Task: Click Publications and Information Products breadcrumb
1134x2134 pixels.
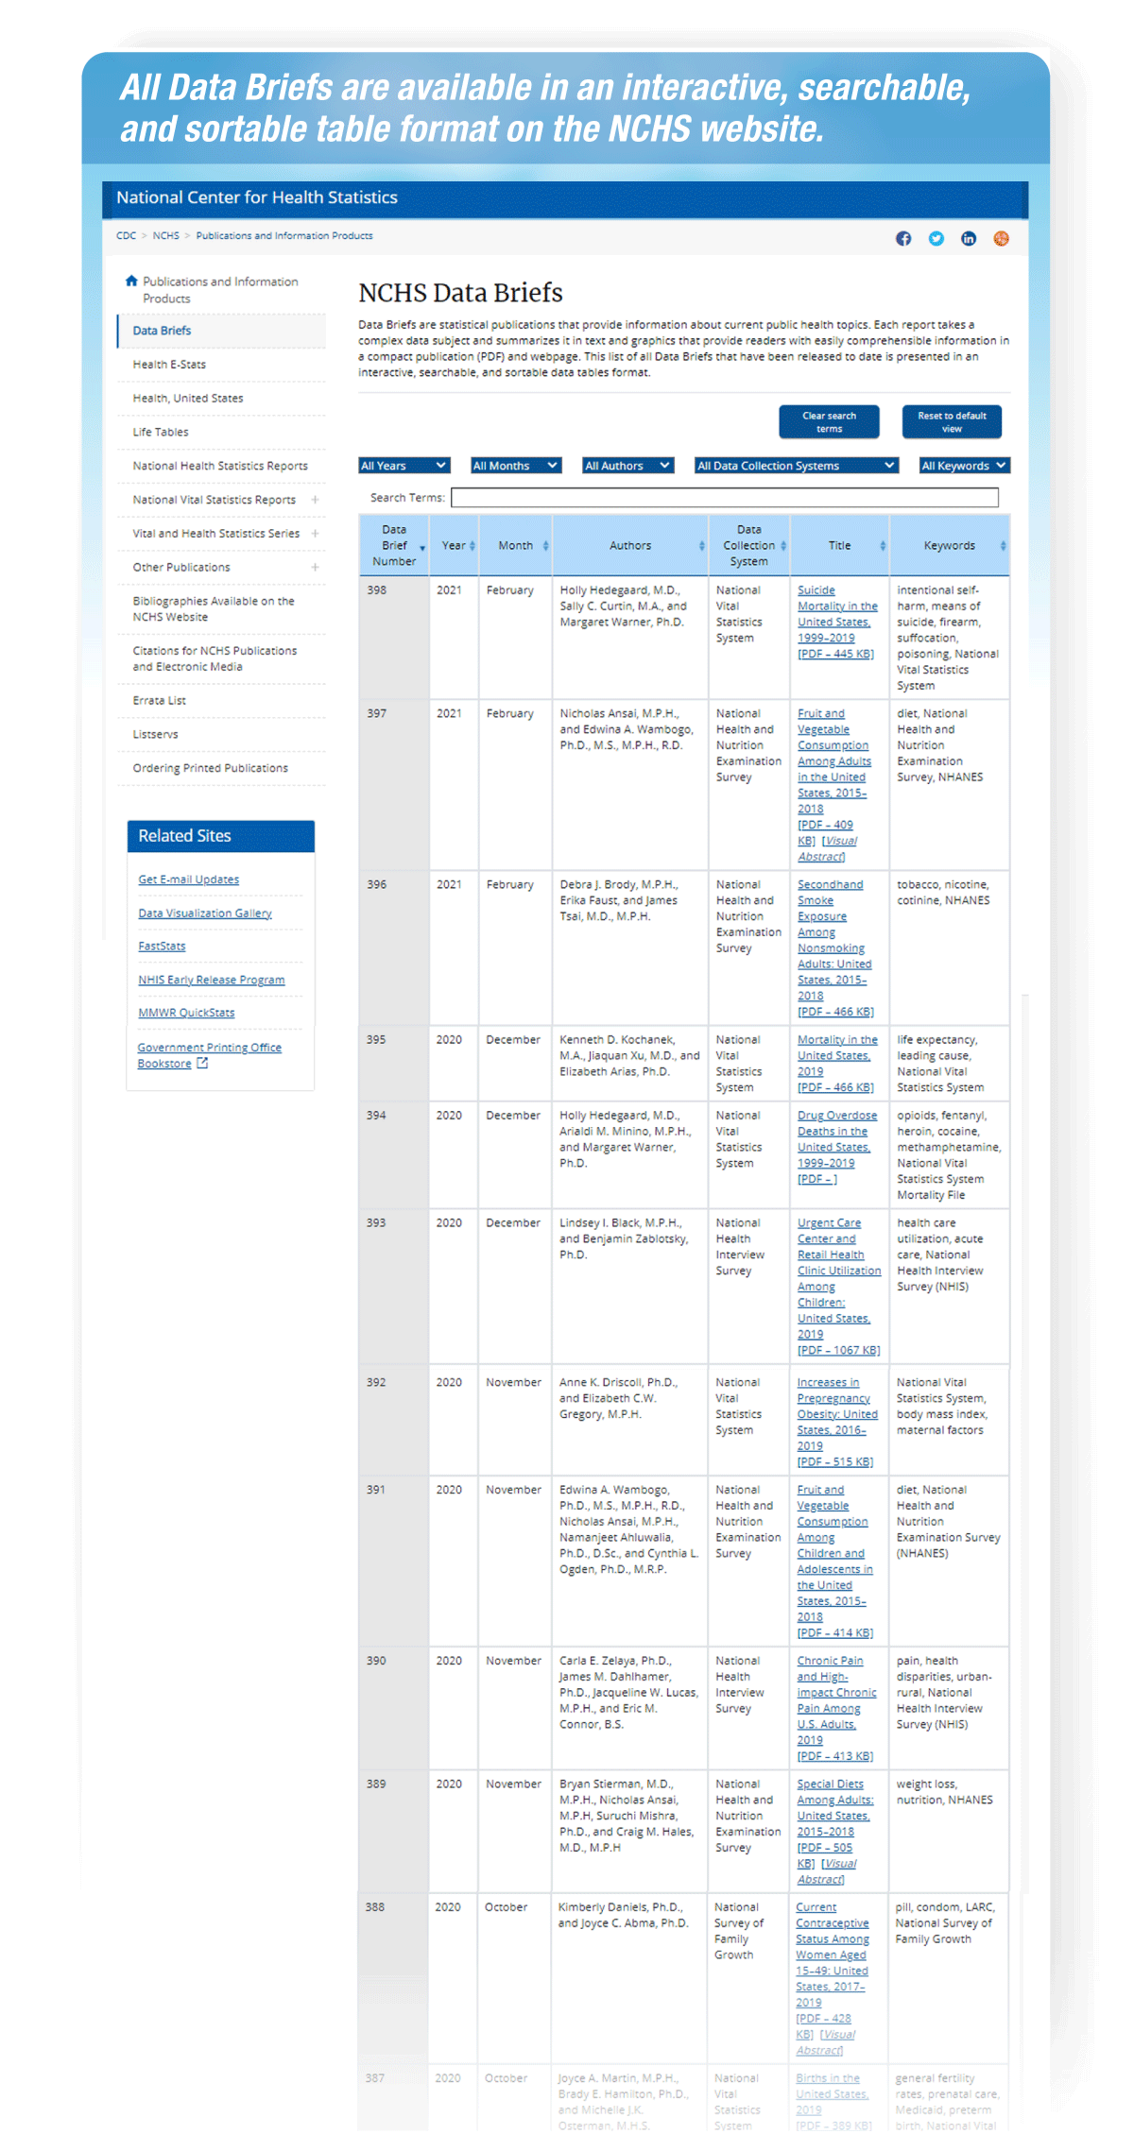Action: 284,236
